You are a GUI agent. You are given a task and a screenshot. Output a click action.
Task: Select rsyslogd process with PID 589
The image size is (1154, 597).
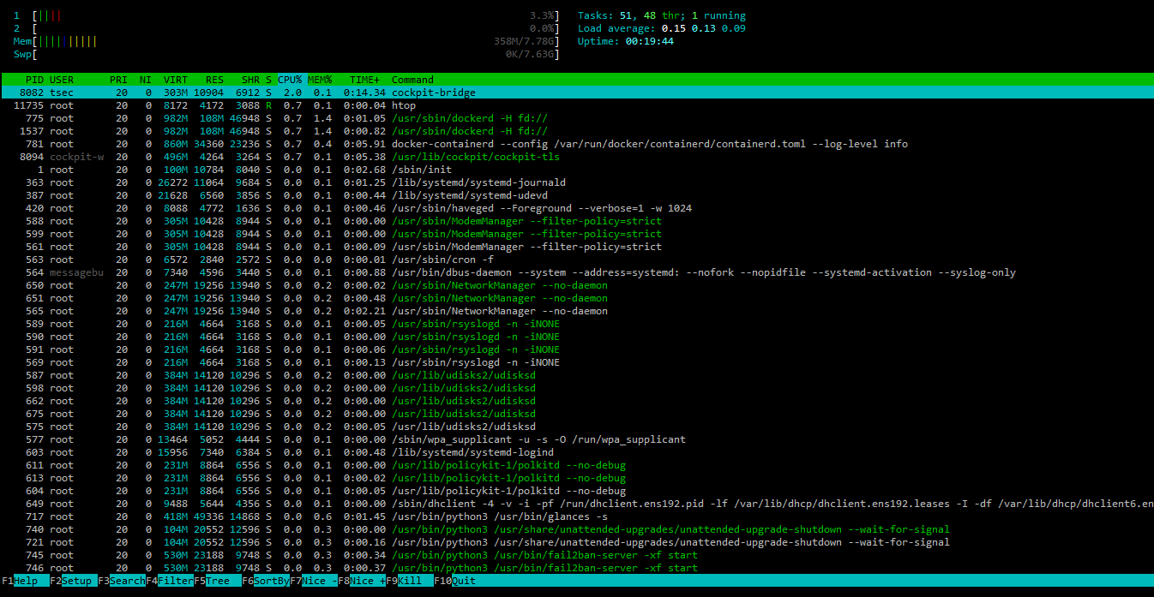577,324
